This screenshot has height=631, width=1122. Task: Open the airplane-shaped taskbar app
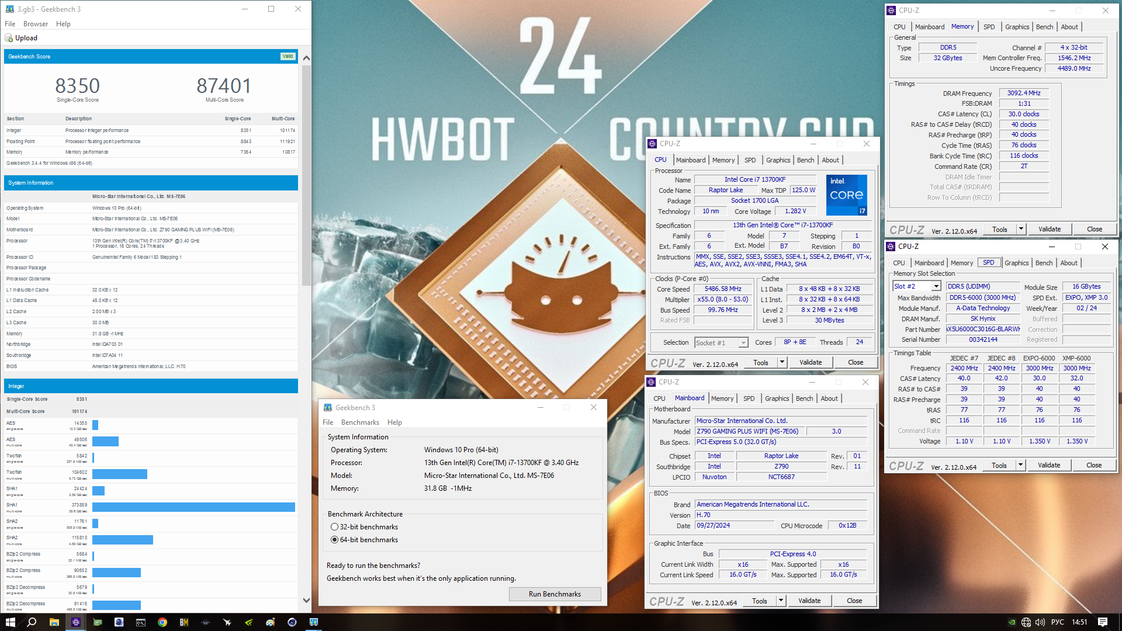pos(227,622)
